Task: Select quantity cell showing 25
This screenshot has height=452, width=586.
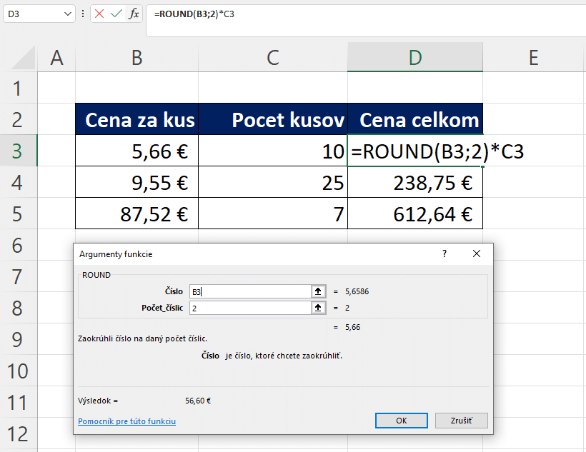Action: [273, 182]
